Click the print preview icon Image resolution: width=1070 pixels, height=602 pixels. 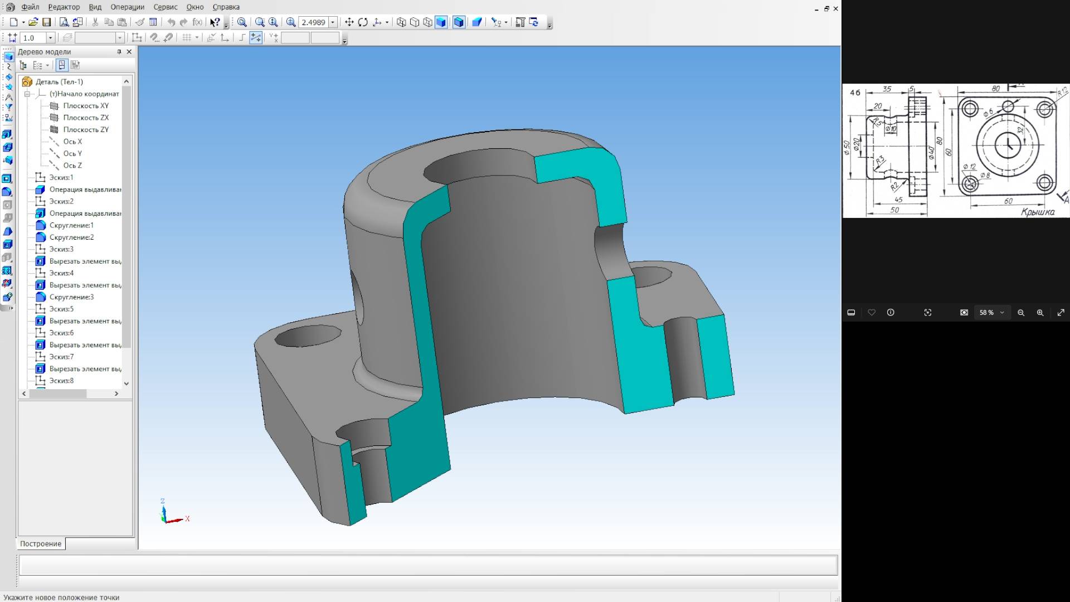pyautogui.click(x=64, y=22)
